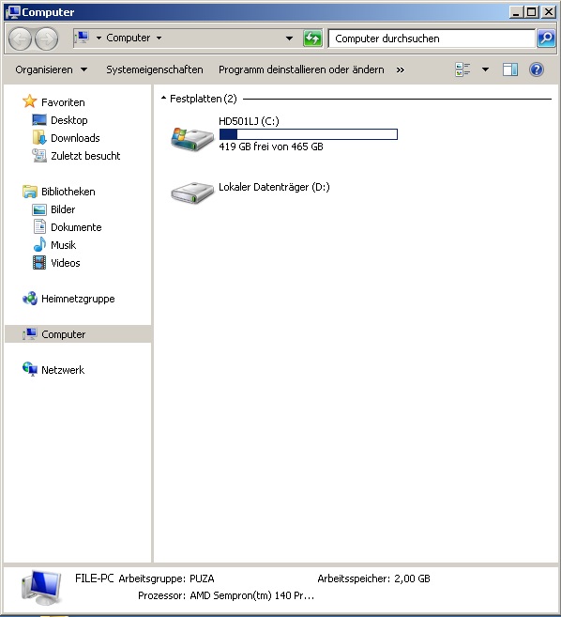This screenshot has width=561, height=617.
Task: Click the Favoriten star icon
Action: (29, 101)
